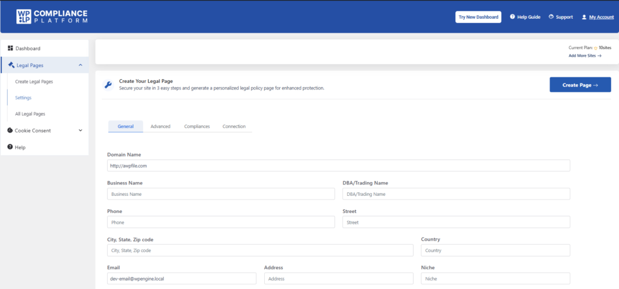This screenshot has height=289, width=619.
Task: Open All Legal Pages in sidebar
Action: [30, 114]
